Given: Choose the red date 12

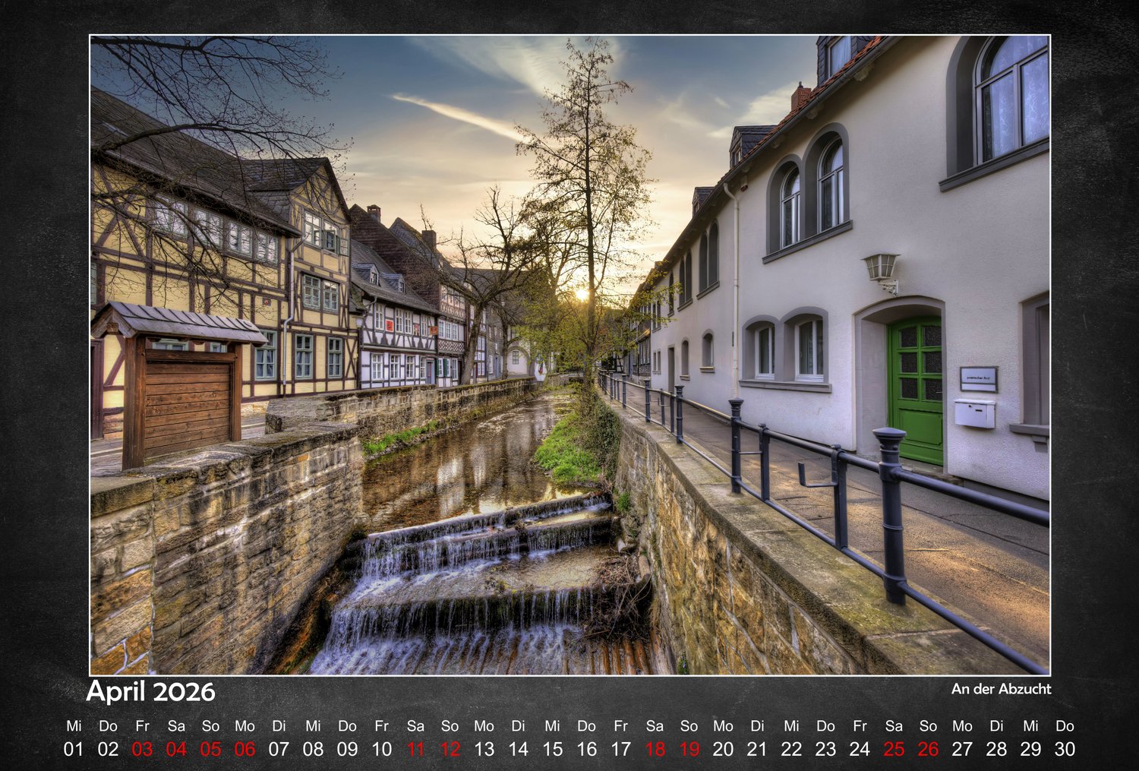Looking at the screenshot, I should (x=450, y=749).
